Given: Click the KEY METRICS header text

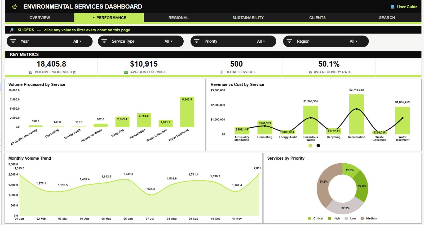Looking at the screenshot, I should (x=24, y=55).
